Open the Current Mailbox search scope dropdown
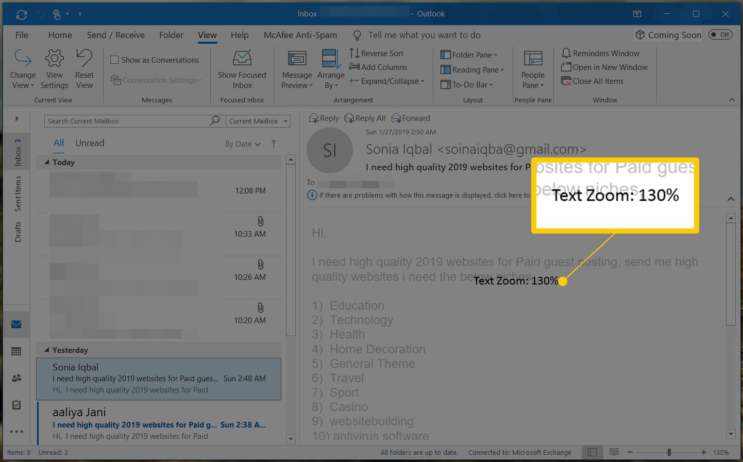The image size is (743, 462). [258, 121]
